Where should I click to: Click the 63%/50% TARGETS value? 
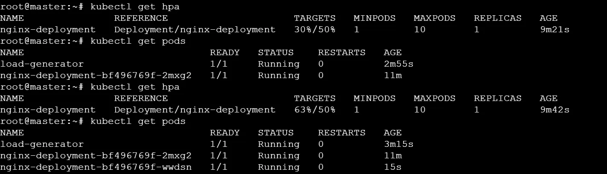tap(314, 110)
